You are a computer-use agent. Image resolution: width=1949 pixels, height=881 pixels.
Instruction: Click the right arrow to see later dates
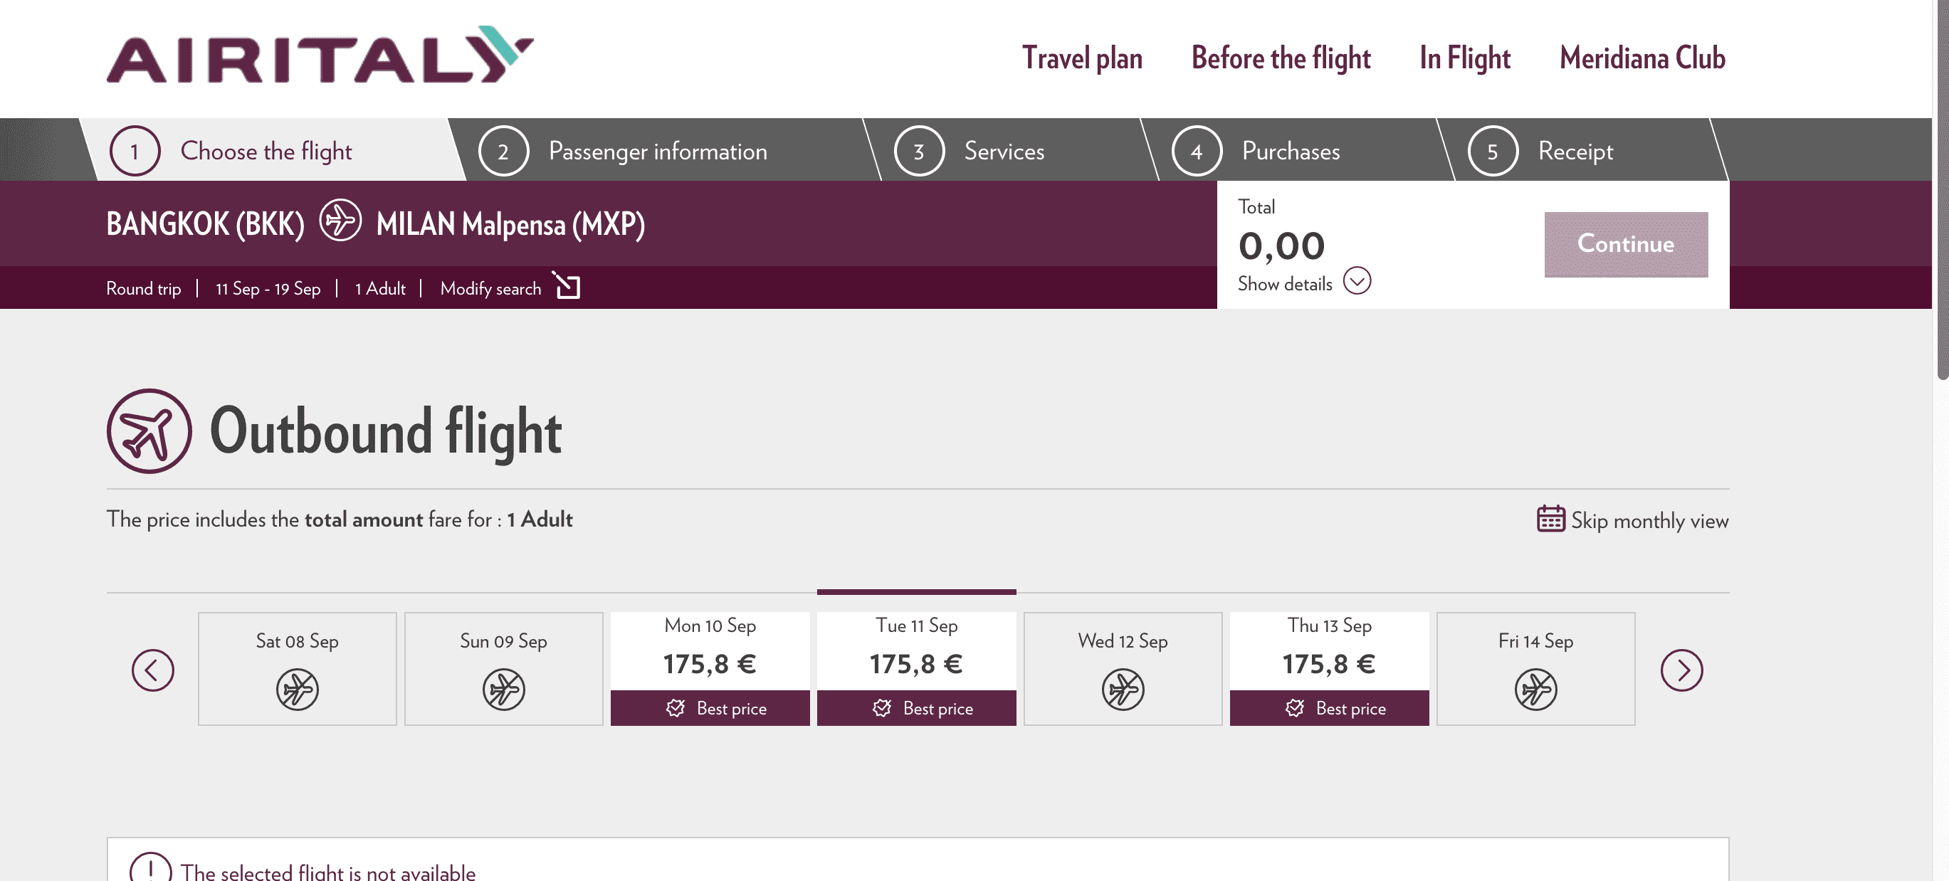pyautogui.click(x=1683, y=669)
